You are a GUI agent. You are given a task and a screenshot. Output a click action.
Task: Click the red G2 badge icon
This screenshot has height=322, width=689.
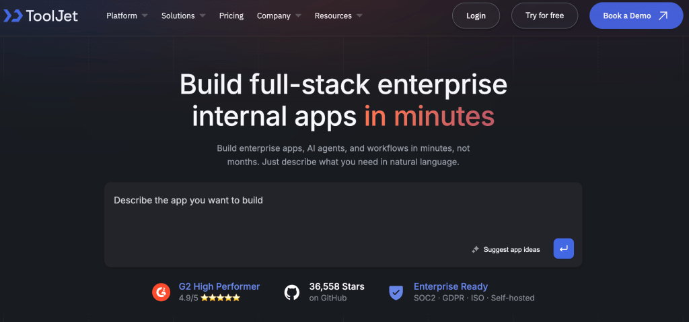pyautogui.click(x=161, y=292)
